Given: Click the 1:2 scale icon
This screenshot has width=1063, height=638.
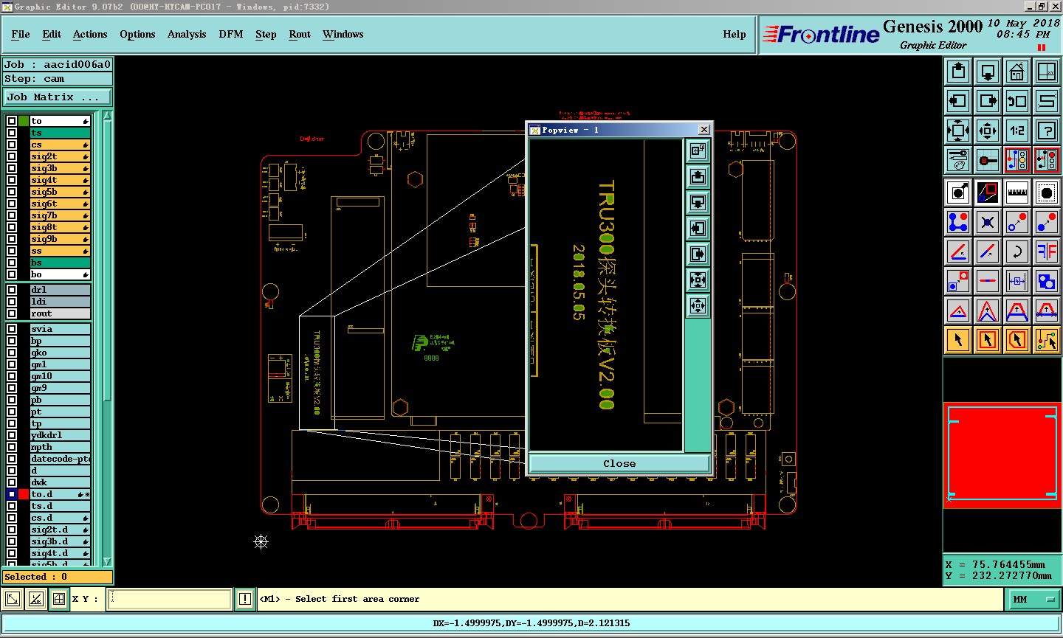Looking at the screenshot, I should point(1017,131).
